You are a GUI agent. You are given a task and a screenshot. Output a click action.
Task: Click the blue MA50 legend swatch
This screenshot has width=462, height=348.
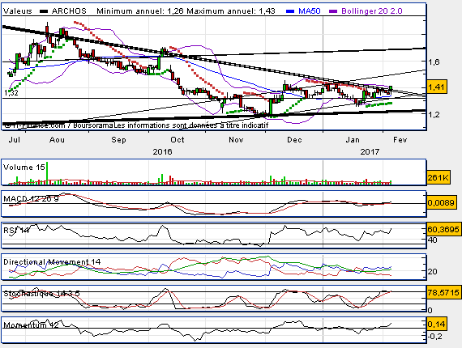290,11
